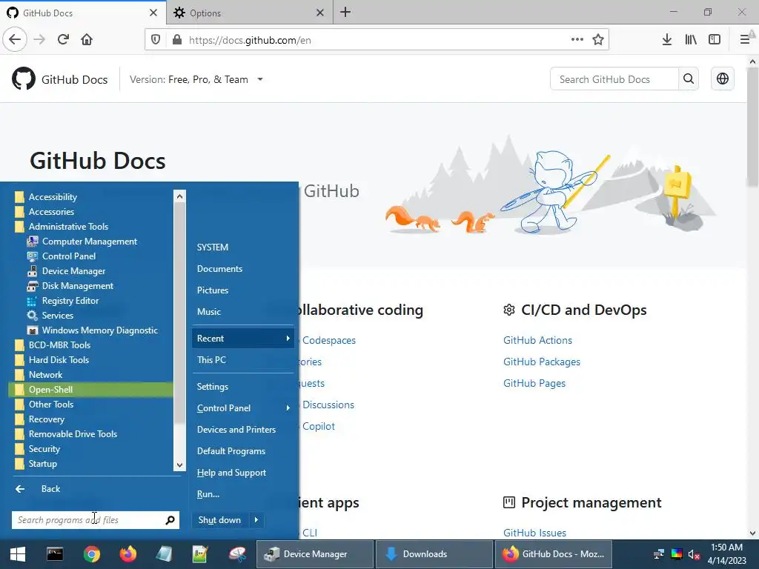Close the Options tab
Screen dimensions: 759x569
(x=320, y=13)
